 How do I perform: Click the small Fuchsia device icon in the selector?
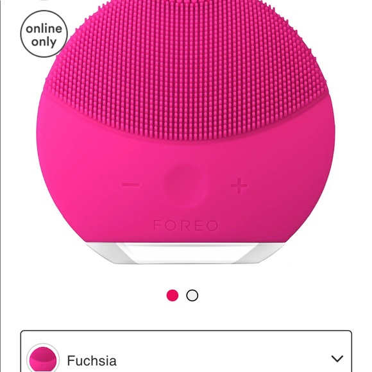[43, 359]
